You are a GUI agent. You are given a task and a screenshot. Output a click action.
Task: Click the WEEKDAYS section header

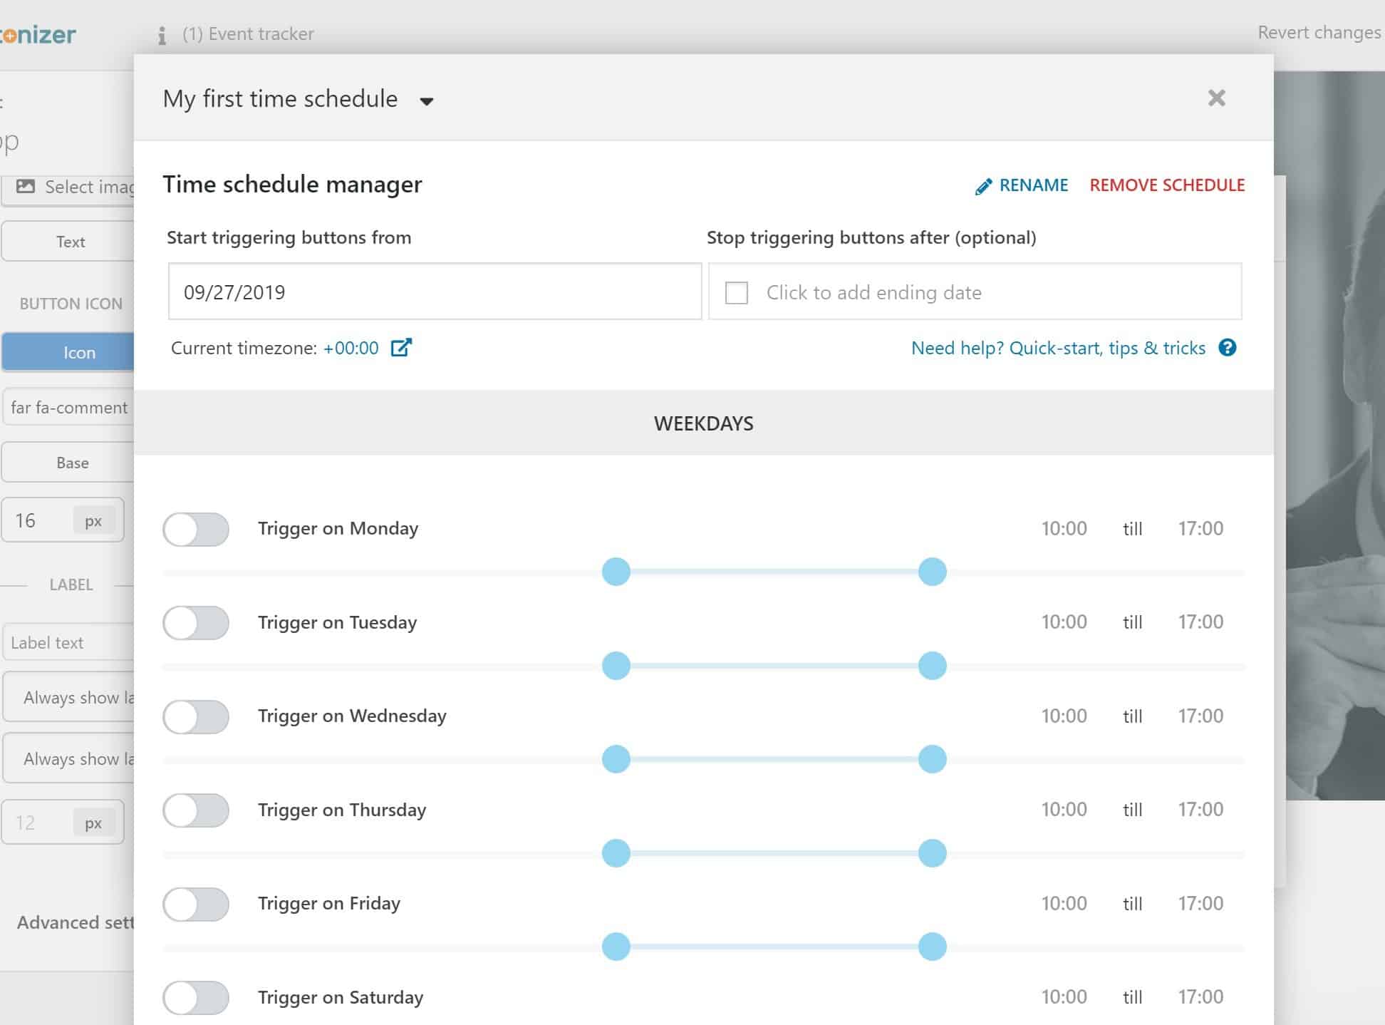[x=703, y=423]
